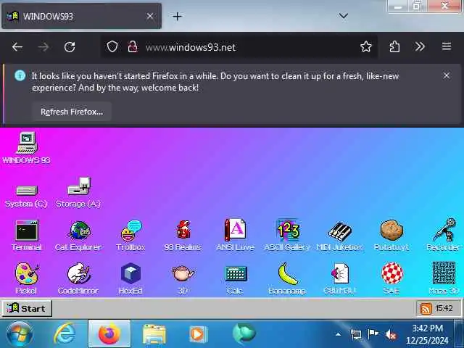The height and width of the screenshot is (348, 464).
Task: Select the WINDOWS93 browser tab
Action: 81,16
